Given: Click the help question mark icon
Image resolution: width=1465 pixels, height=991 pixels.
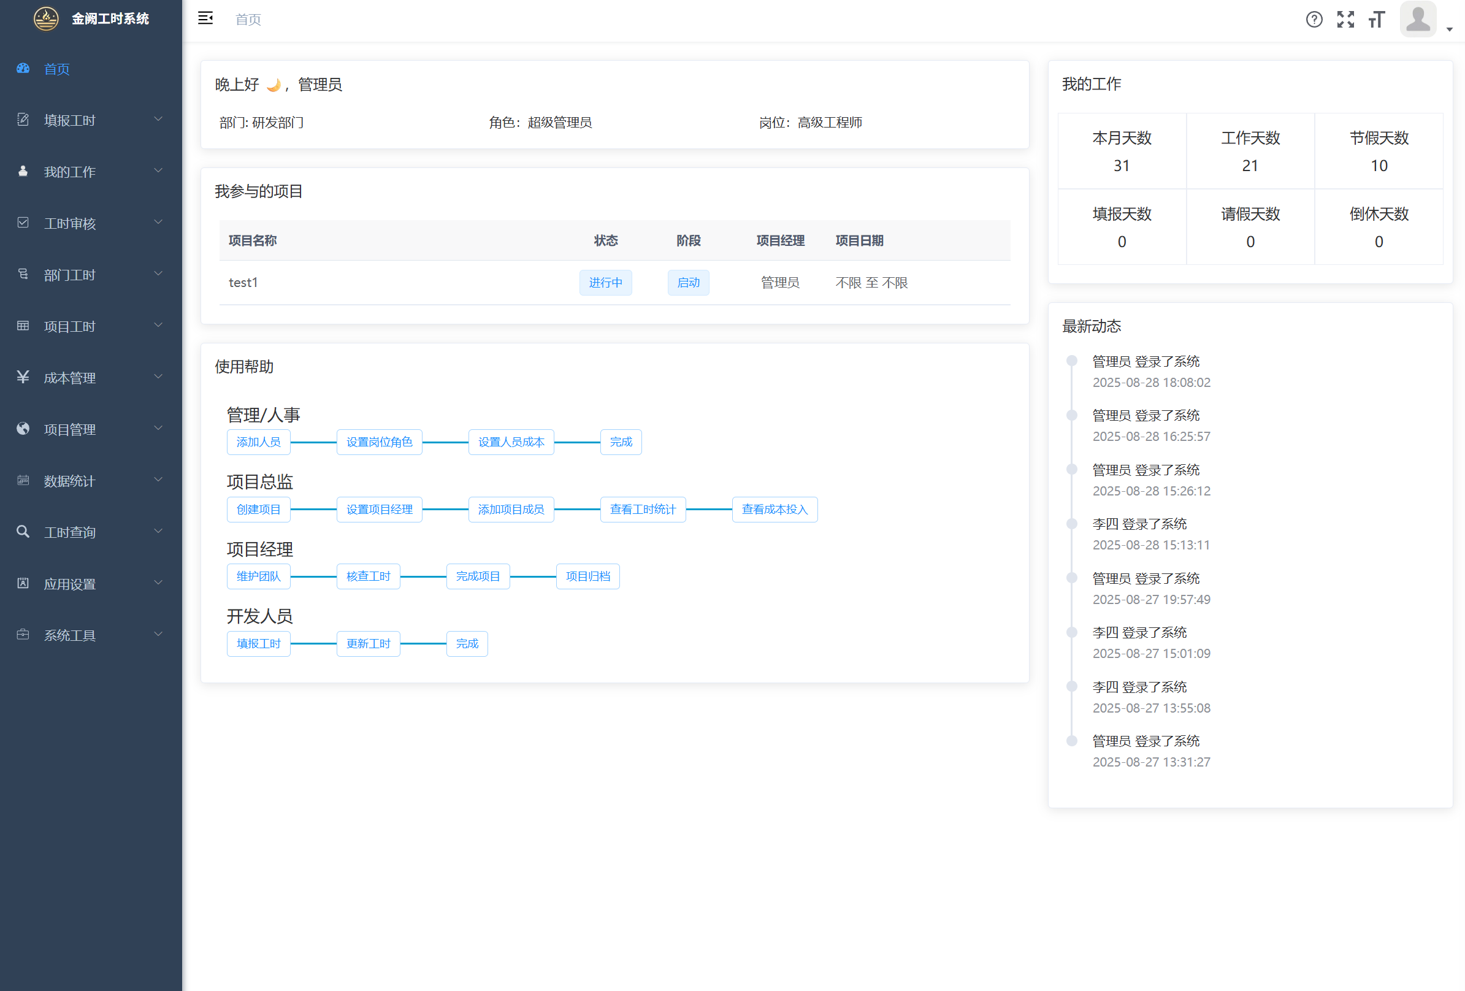Looking at the screenshot, I should tap(1314, 20).
